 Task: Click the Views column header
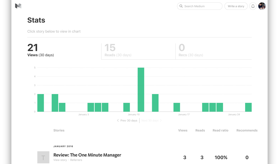(x=183, y=130)
